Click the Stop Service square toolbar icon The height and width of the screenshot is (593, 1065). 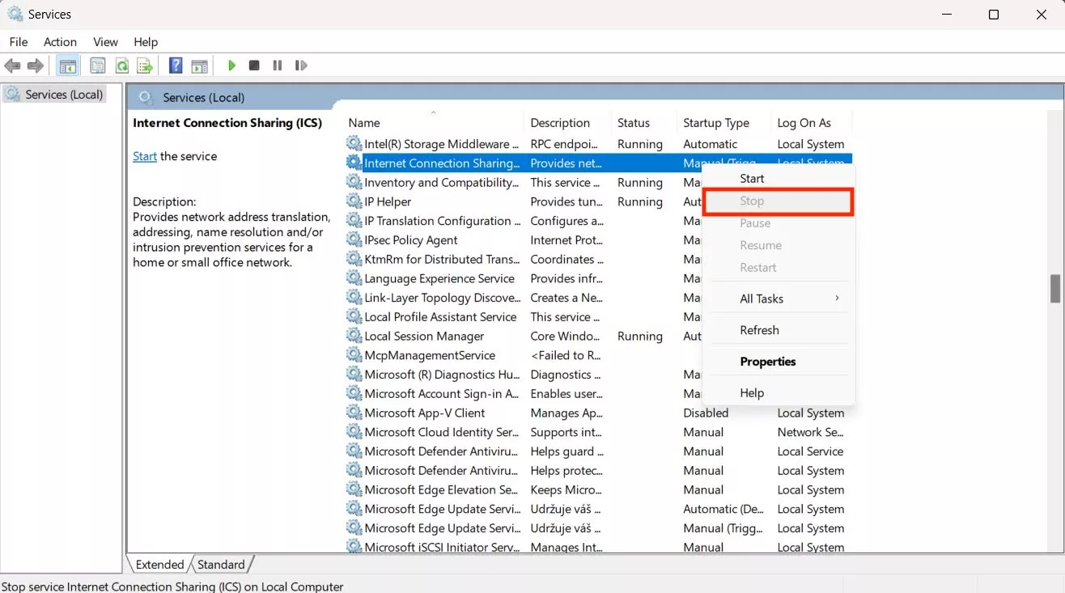tap(254, 66)
